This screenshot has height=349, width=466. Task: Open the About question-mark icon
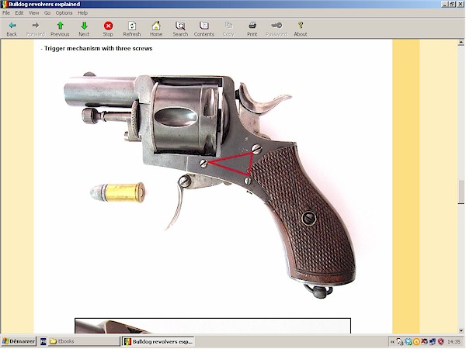[301, 26]
